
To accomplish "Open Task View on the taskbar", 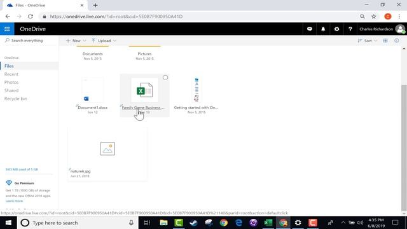I will pos(147,223).
